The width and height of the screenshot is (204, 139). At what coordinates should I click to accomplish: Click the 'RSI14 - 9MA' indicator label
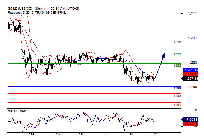pyautogui.click(x=17, y=111)
